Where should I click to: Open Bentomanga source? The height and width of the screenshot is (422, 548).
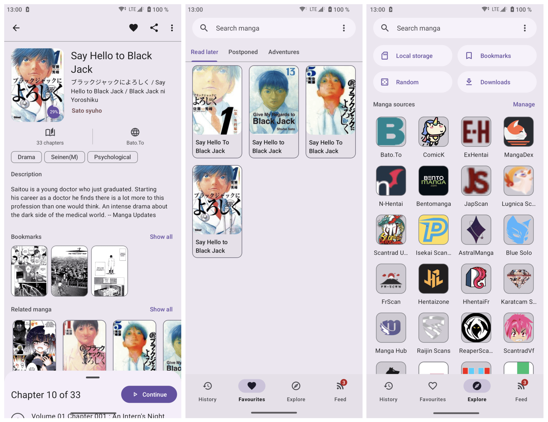[x=434, y=186]
